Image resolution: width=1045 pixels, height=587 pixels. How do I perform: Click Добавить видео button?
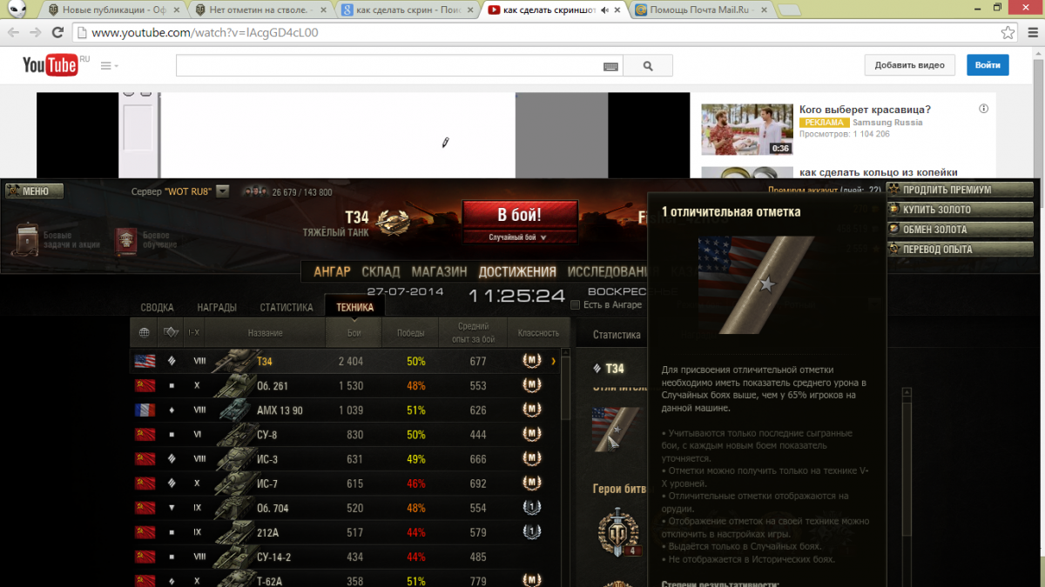tap(909, 65)
